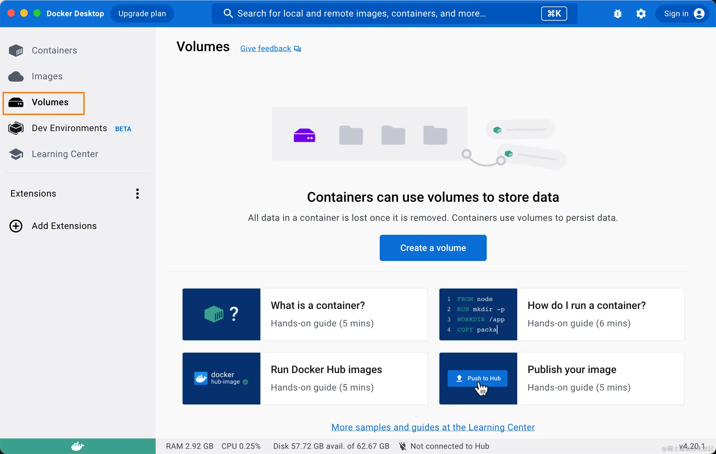Open the Extensions three-dot menu
716x454 pixels.
[x=137, y=194]
